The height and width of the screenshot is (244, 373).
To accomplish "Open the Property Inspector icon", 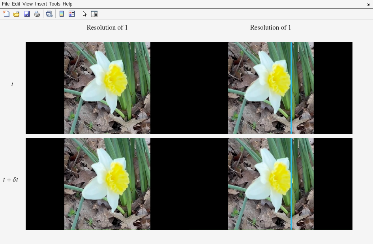I will (x=94, y=14).
